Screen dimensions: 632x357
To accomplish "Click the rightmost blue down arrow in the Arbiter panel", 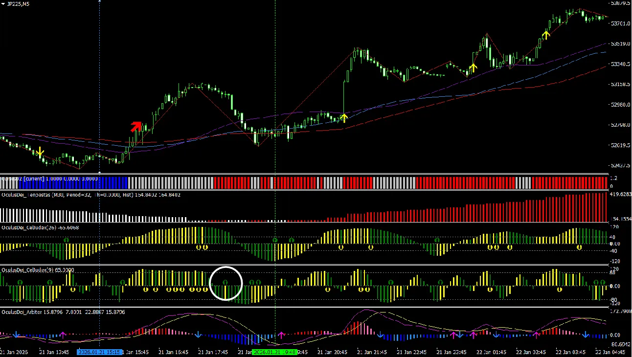I will tap(586, 335).
